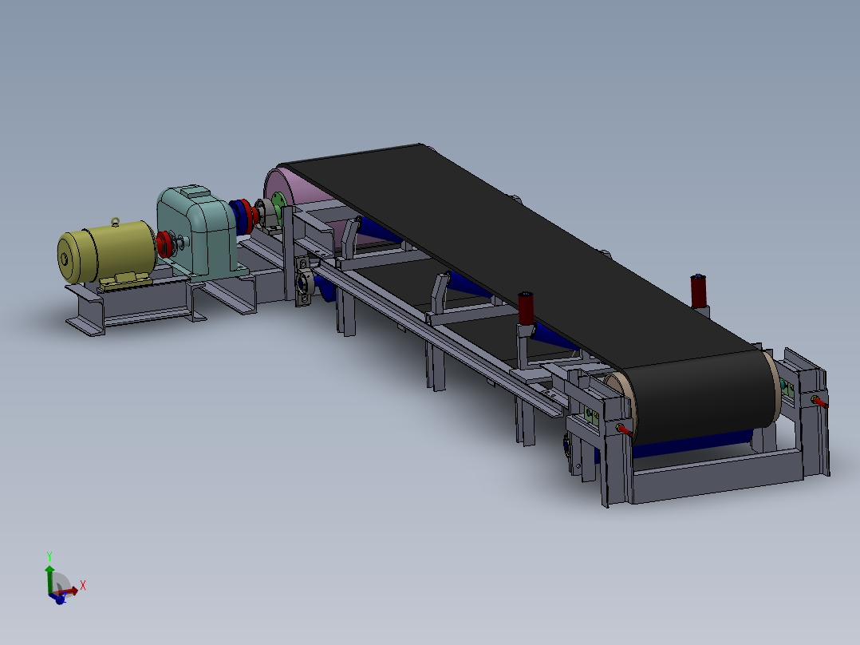Click the red X axis of the triad
Screen dimensions: 860x645
point(68,592)
